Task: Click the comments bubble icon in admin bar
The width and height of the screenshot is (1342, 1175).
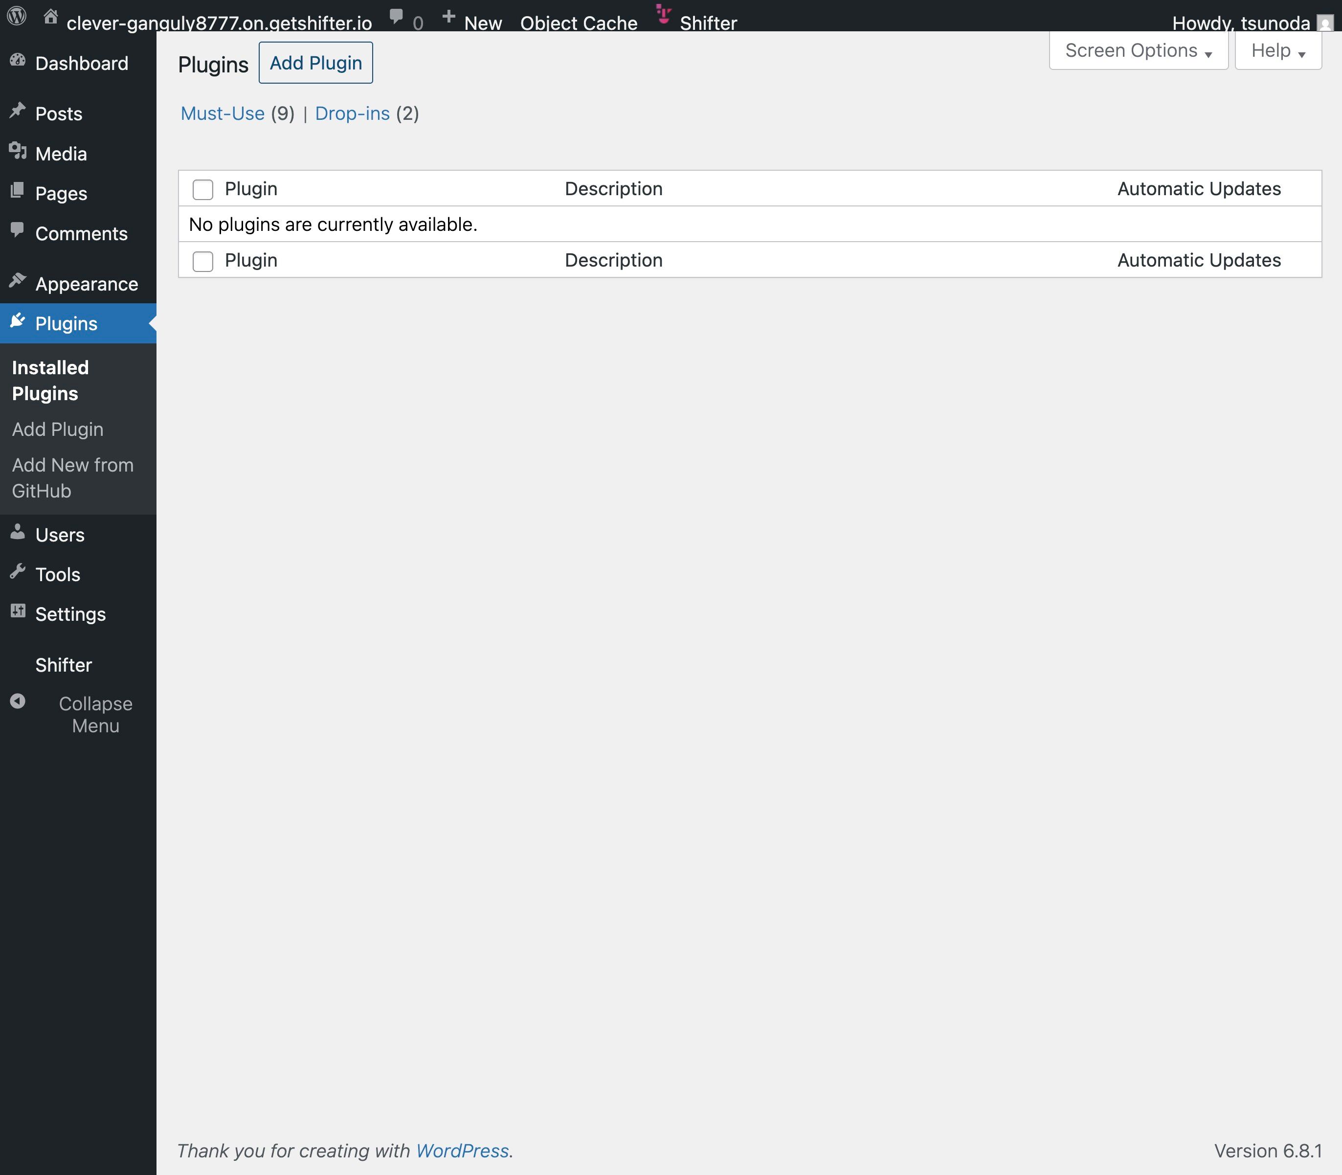Action: (x=396, y=16)
